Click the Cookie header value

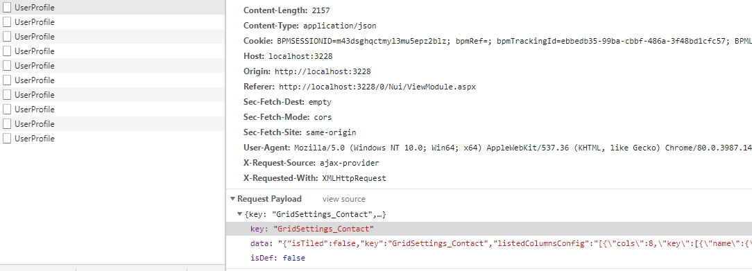[x=514, y=41]
